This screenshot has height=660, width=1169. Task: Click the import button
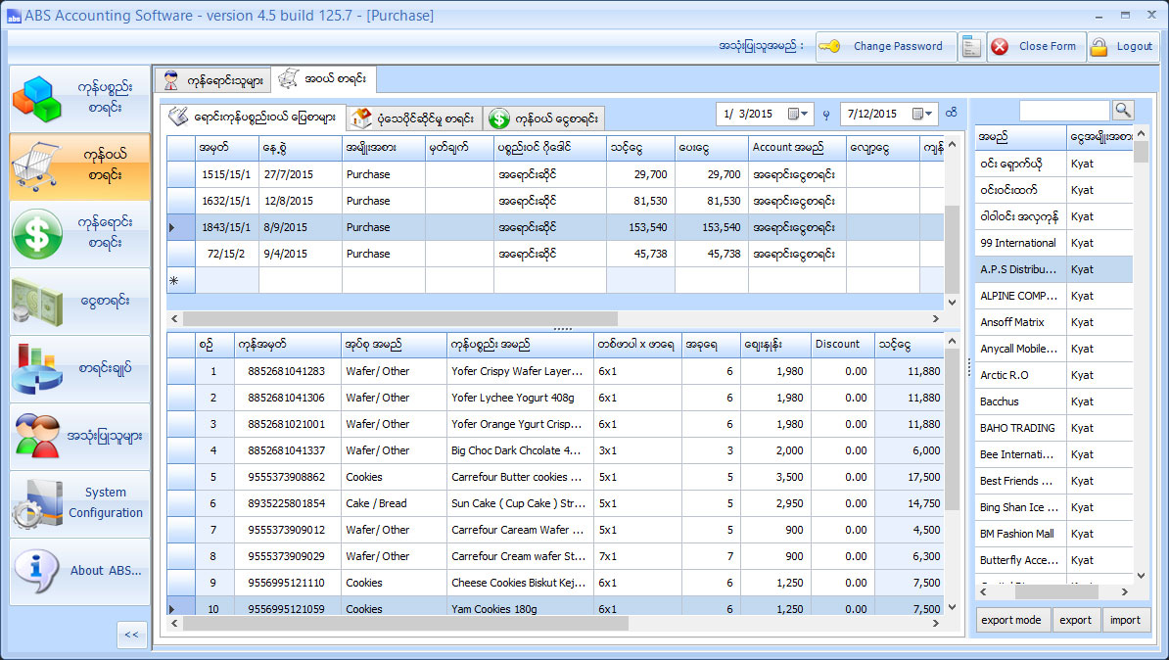(x=1125, y=620)
